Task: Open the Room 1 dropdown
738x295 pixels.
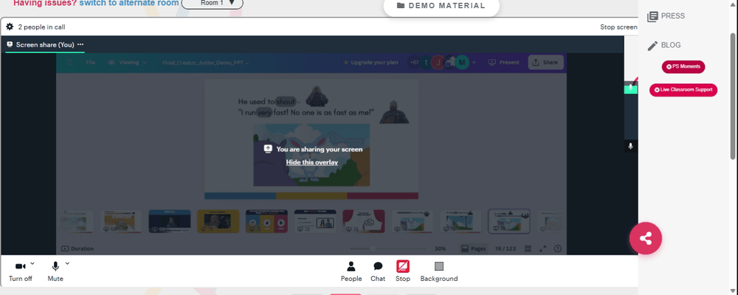Action: 213,3
